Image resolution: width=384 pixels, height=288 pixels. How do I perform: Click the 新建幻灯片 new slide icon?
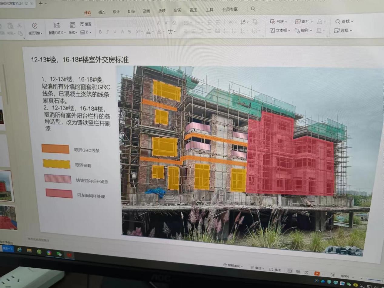57,25
